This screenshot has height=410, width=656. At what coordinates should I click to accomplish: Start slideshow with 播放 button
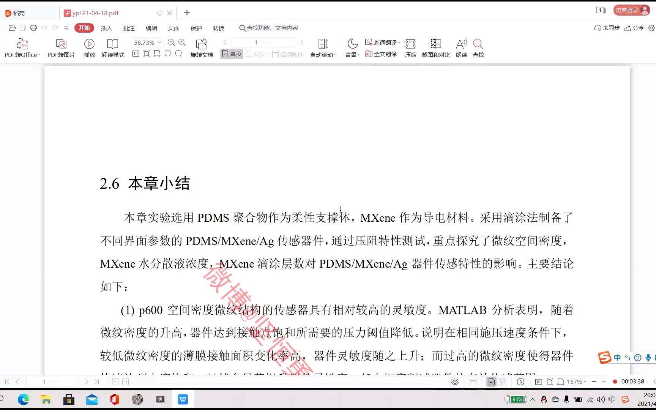90,48
